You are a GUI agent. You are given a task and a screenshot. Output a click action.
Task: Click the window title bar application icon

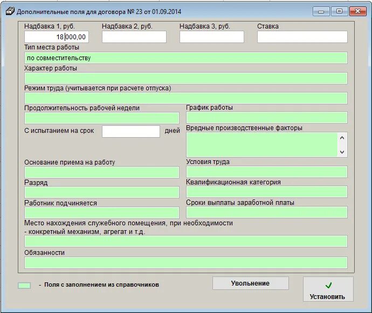pos(10,11)
